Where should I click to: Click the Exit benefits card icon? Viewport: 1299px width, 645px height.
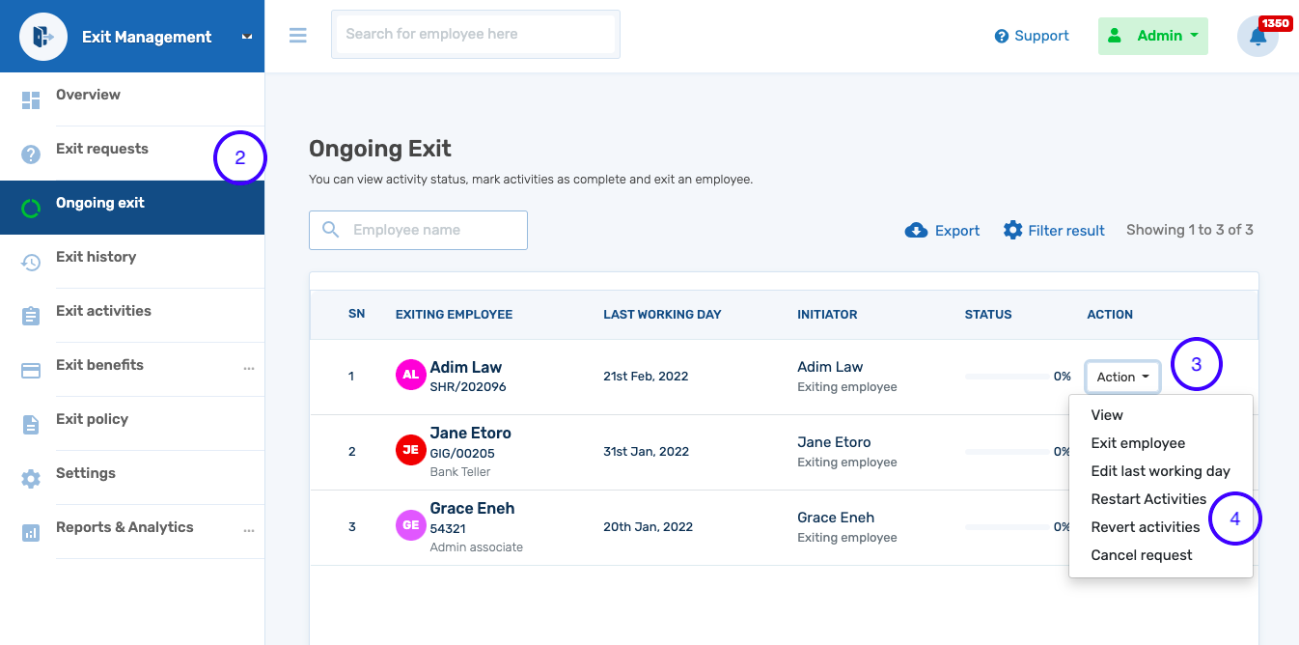click(31, 371)
